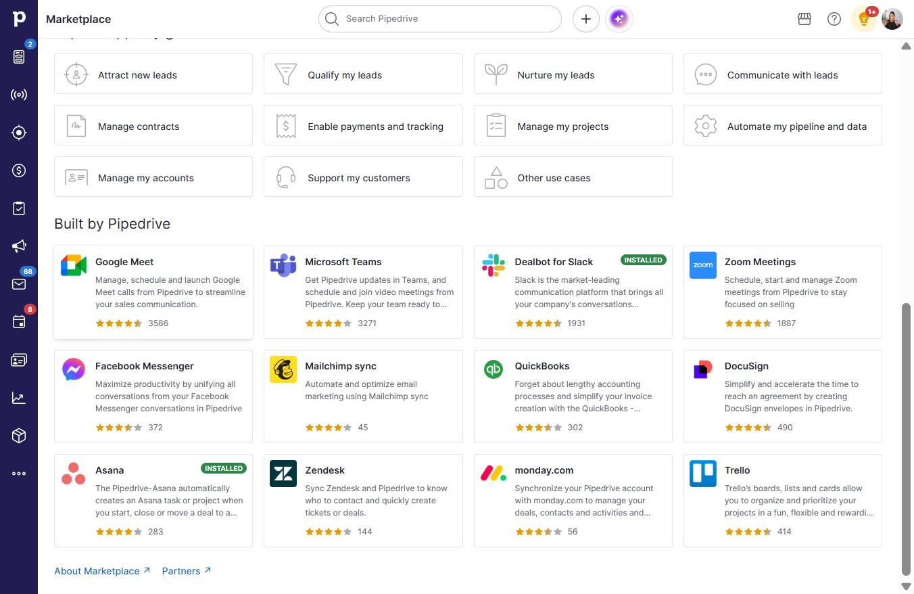Open the Pipedrive logo home
The height and width of the screenshot is (594, 914).
(19, 19)
